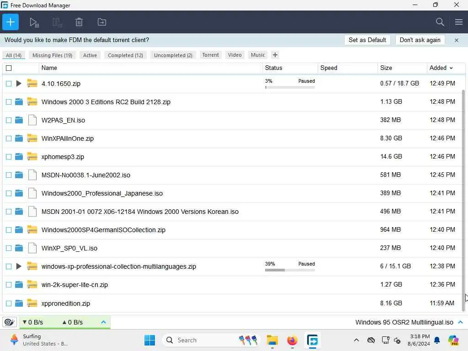Open folder for WinXP_SP0_VL.iso

tap(19, 248)
